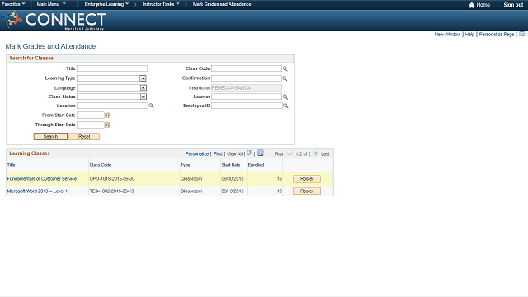The width and height of the screenshot is (528, 297).
Task: Click into the From Start Date field
Action: tap(91, 115)
